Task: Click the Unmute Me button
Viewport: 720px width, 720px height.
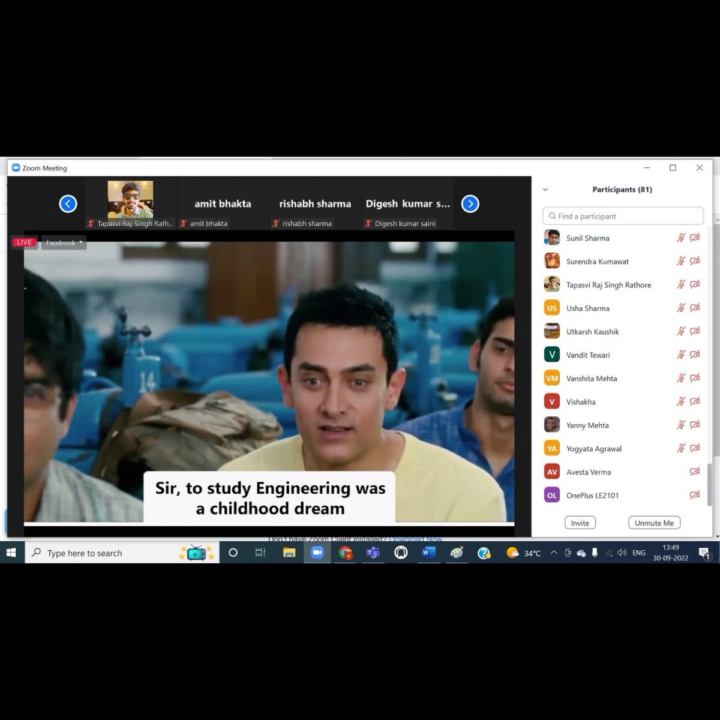Action: 654,523
